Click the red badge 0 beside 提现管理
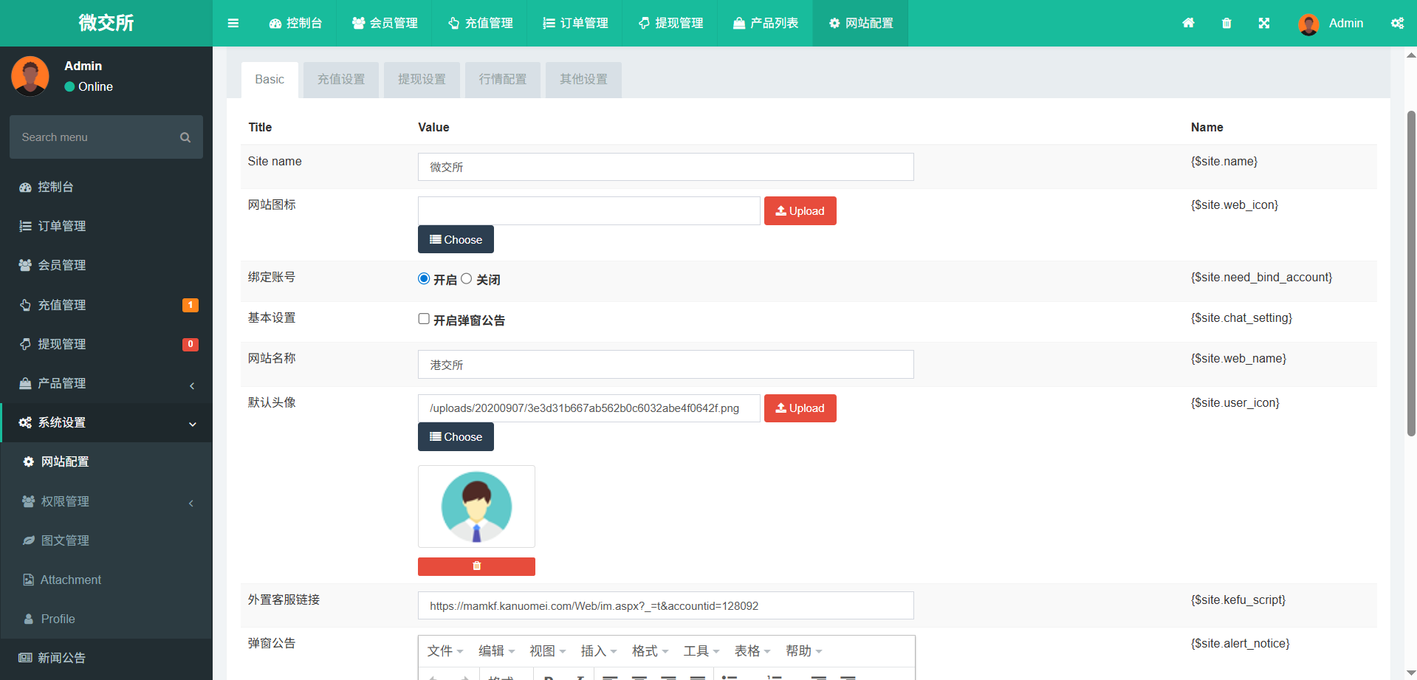 coord(191,344)
